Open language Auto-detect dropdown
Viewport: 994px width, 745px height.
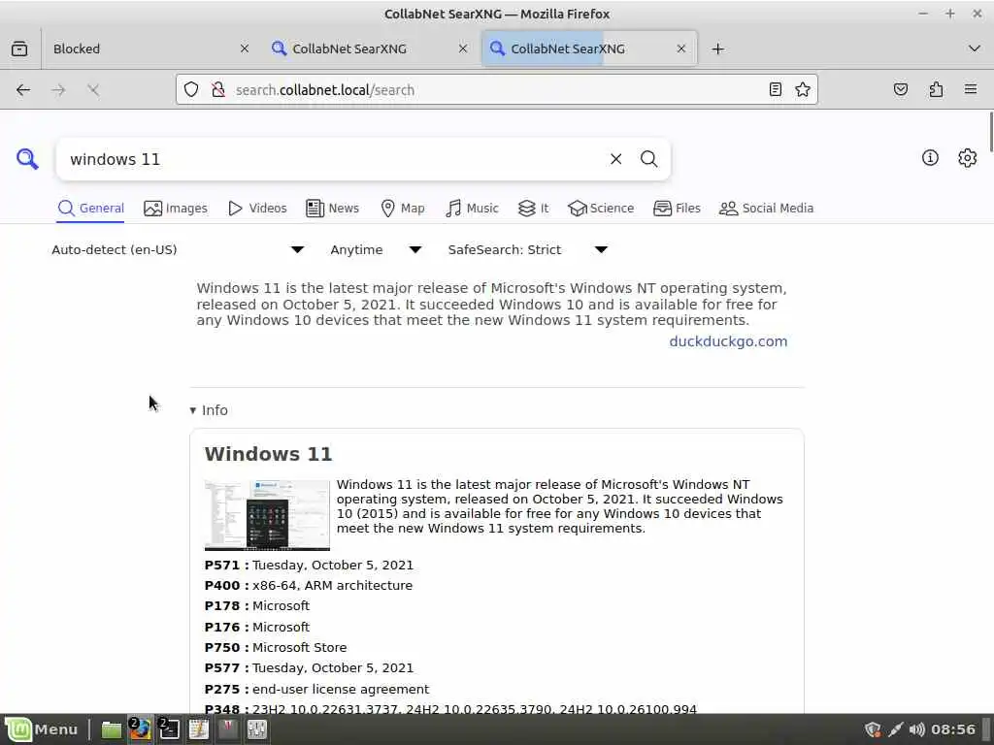click(179, 249)
